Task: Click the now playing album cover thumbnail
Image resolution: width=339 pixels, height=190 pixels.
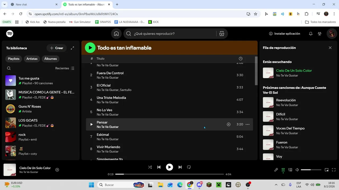Action: (10, 170)
